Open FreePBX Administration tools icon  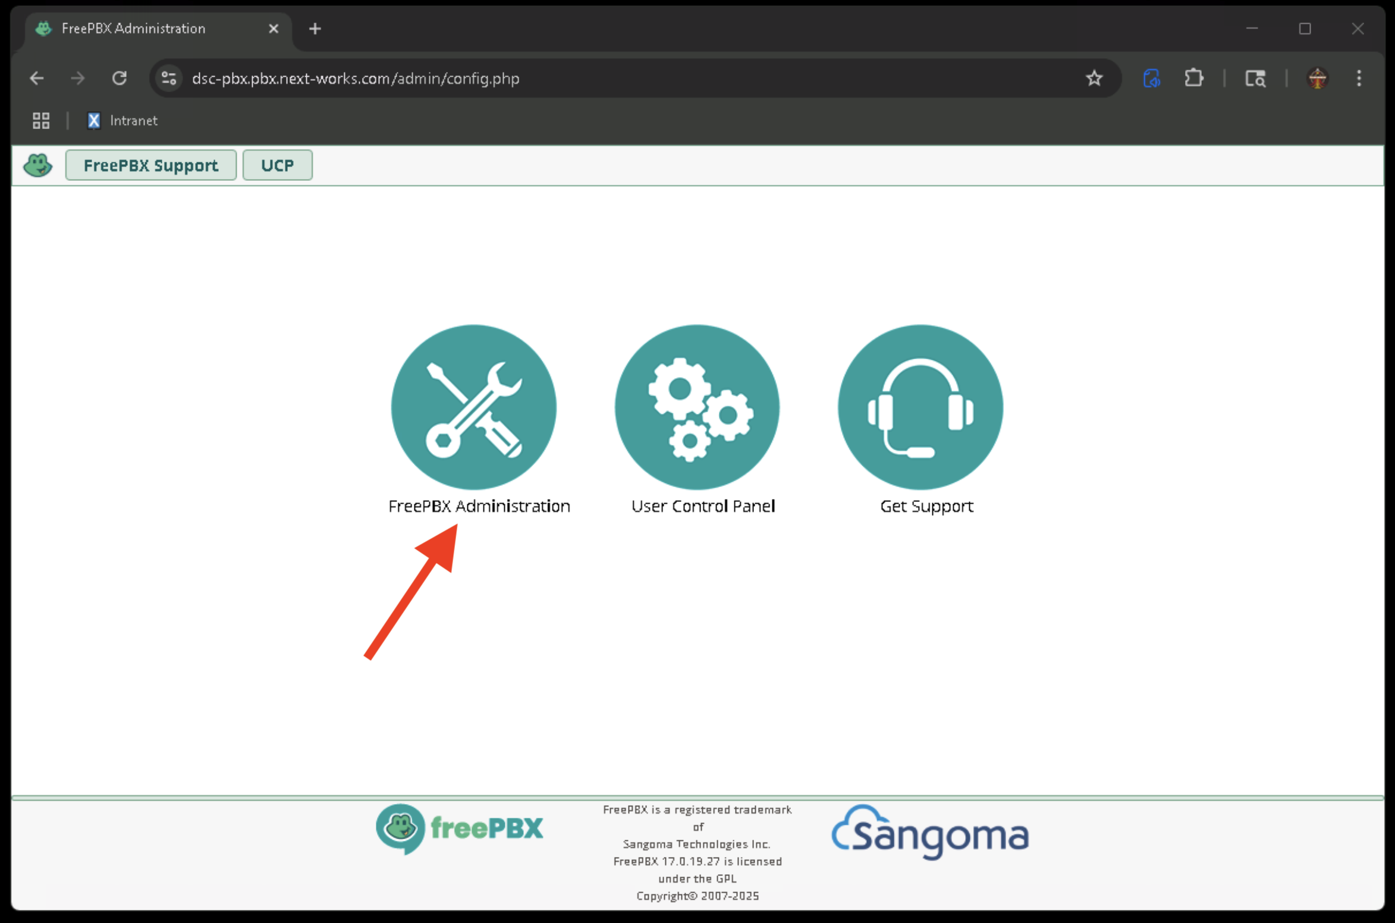(473, 407)
